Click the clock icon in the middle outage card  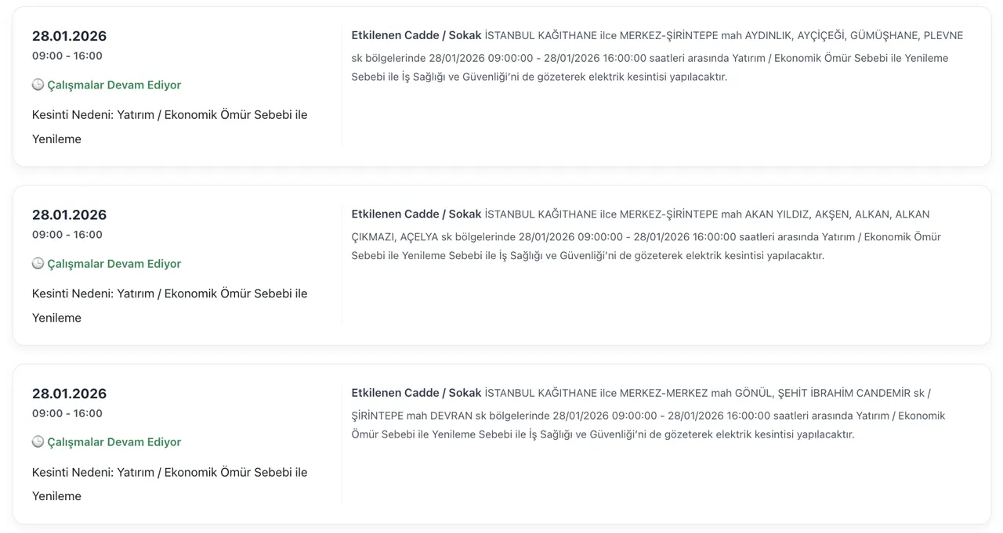38,264
